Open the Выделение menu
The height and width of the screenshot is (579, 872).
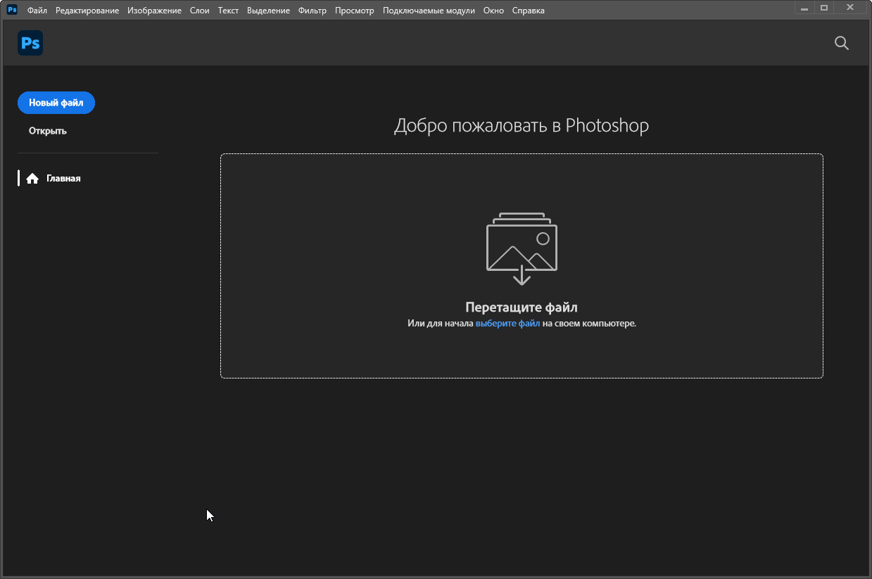coord(268,11)
